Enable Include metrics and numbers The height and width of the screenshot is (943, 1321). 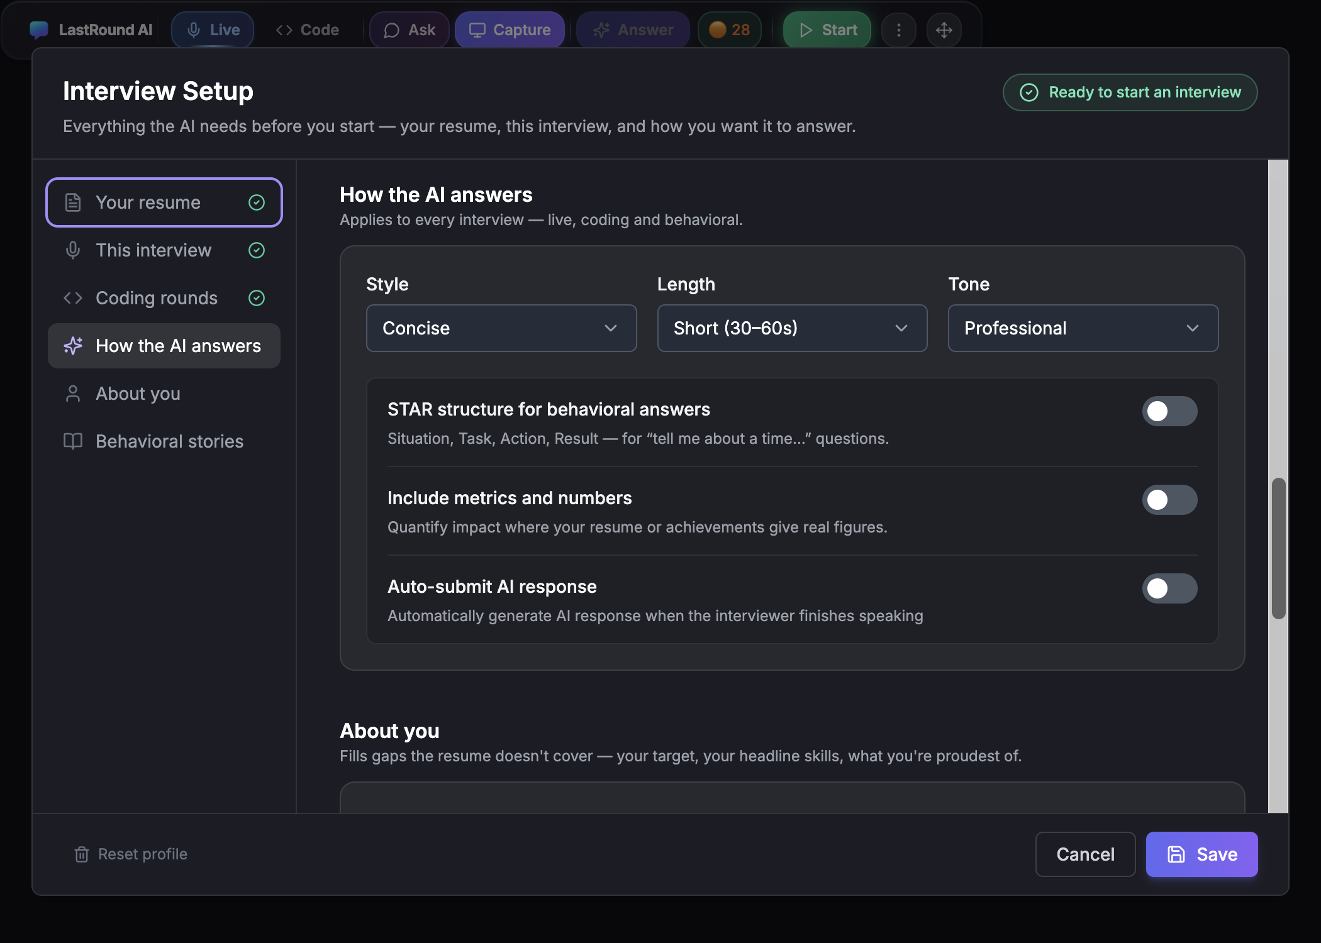pos(1170,500)
